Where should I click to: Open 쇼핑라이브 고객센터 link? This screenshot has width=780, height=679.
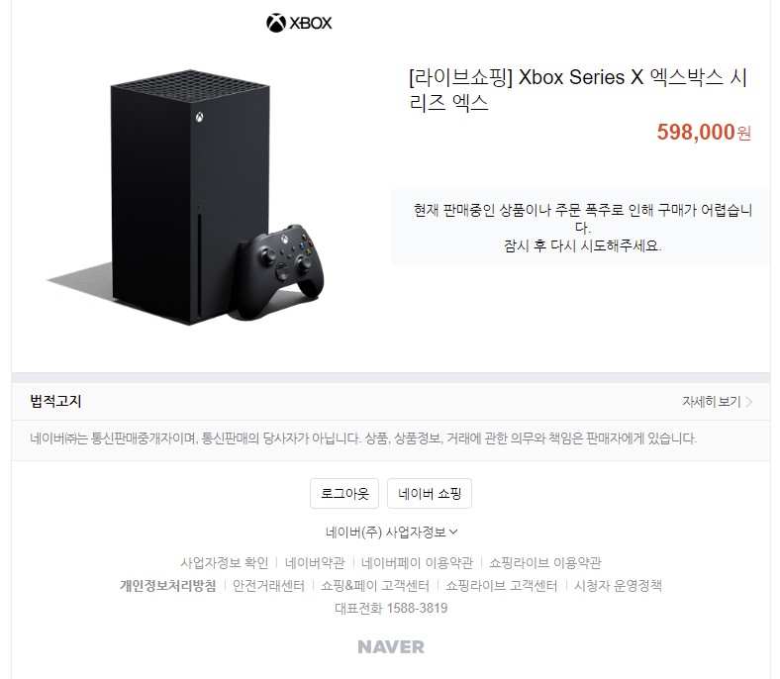pyautogui.click(x=502, y=586)
